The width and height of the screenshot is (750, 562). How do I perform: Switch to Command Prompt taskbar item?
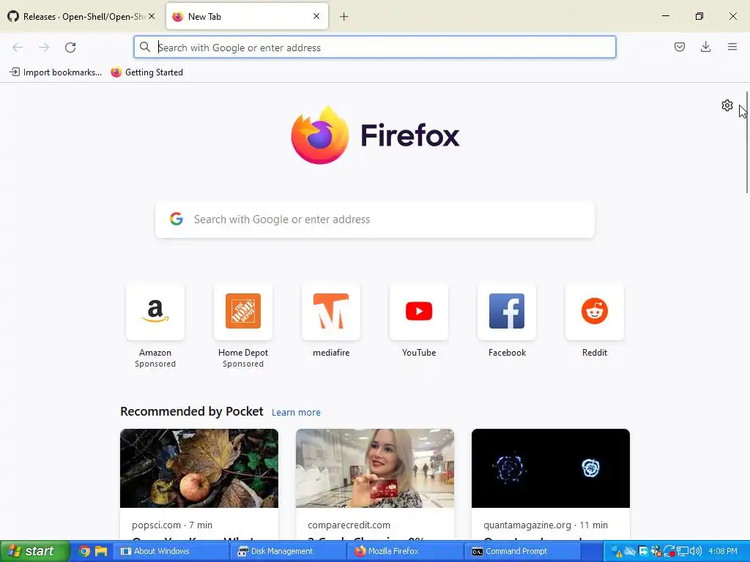[x=523, y=552]
